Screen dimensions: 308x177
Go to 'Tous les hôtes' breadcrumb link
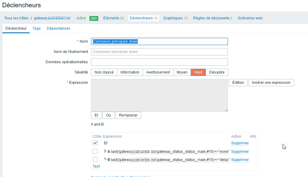[16, 18]
